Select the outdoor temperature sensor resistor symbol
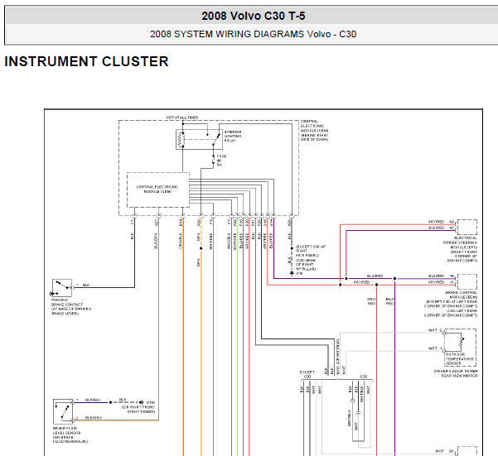 point(462,341)
